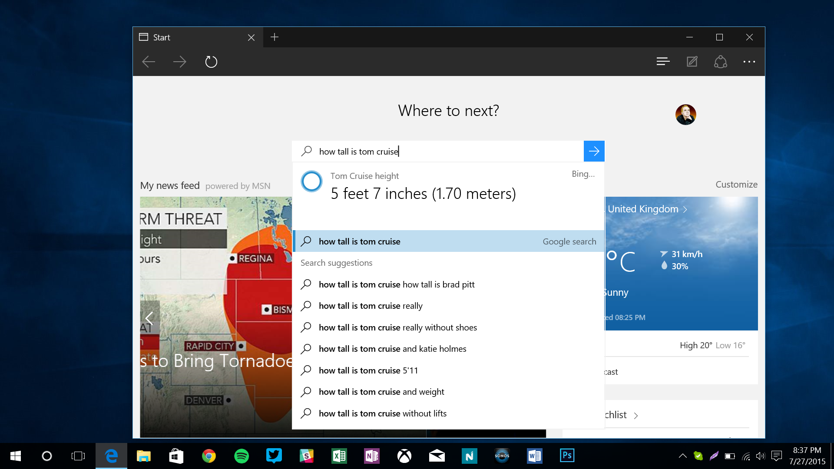Screen dimensions: 834x469
Task: Select suggestion 'how tall is tom cruise really'
Action: (x=371, y=306)
